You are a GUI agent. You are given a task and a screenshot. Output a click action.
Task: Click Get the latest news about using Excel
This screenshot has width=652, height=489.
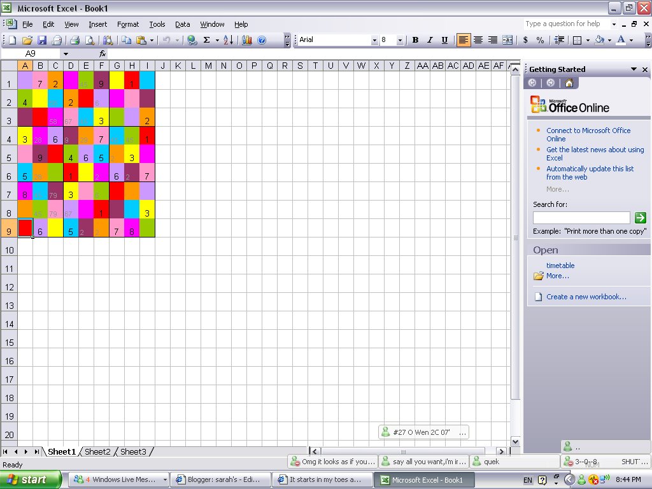pos(595,153)
